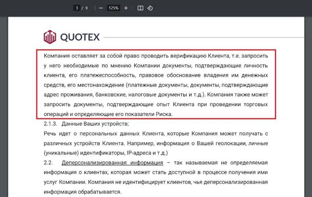This screenshot has height=197, width=312.
Task: Click the line starting "клиента, его платежеспособность"
Action: click(156, 75)
